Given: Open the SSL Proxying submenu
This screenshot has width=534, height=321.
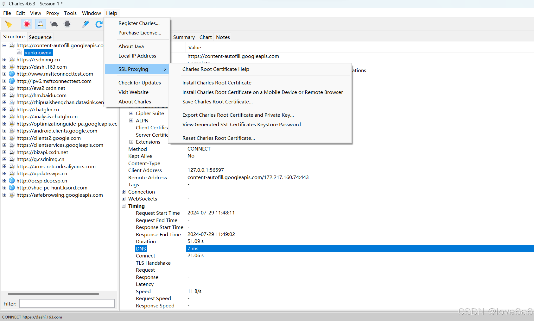Looking at the screenshot, I should [137, 69].
